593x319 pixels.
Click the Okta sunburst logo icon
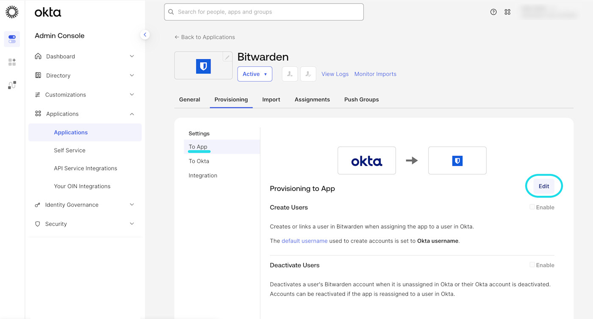coord(12,12)
